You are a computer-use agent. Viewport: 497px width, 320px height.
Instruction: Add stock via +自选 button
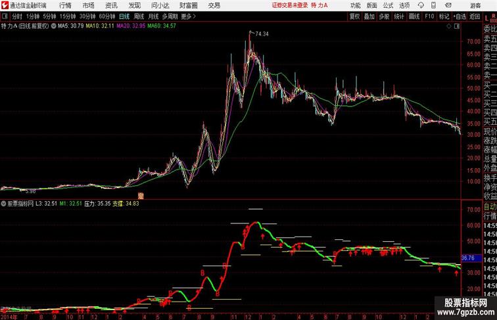click(460, 16)
